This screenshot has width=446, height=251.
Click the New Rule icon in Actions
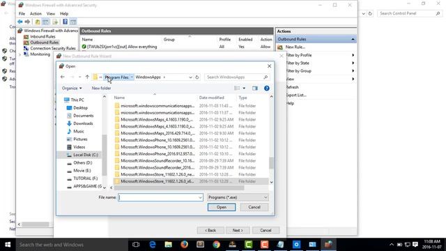pyautogui.click(x=280, y=47)
